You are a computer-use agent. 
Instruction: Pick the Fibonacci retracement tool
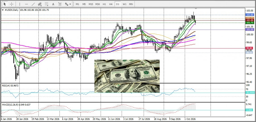tap(47, 4)
